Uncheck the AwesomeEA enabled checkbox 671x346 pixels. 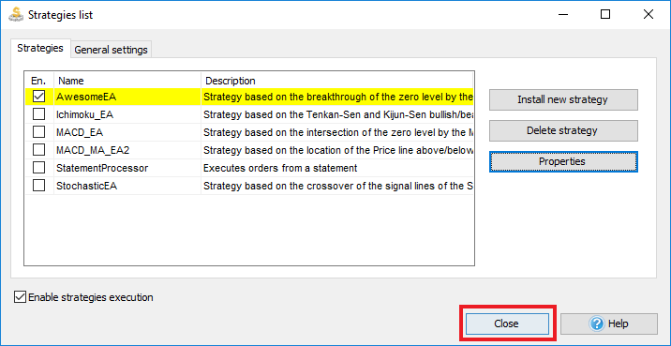(39, 97)
